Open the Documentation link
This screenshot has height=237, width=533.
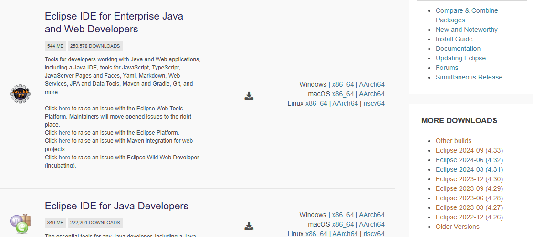(x=458, y=49)
